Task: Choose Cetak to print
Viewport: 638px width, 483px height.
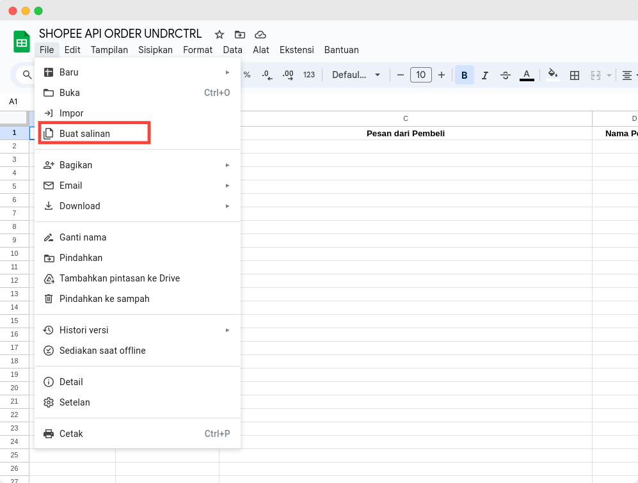Action: point(138,434)
